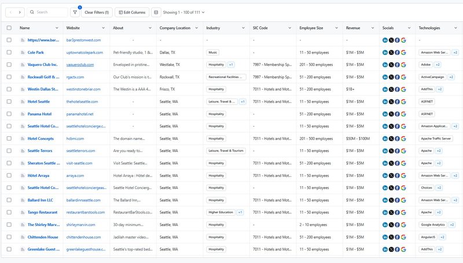This screenshot has width=463, height=263.
Task: Click the Higher Education industry tag
Action: pyautogui.click(x=221, y=212)
